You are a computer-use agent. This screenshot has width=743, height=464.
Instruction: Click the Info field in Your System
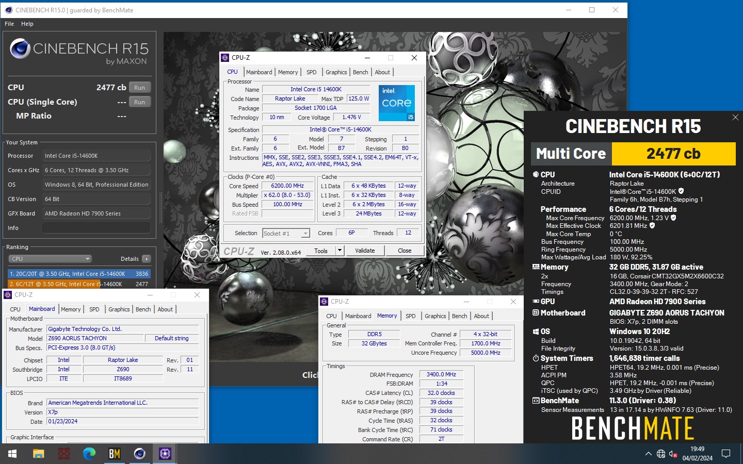pos(96,228)
